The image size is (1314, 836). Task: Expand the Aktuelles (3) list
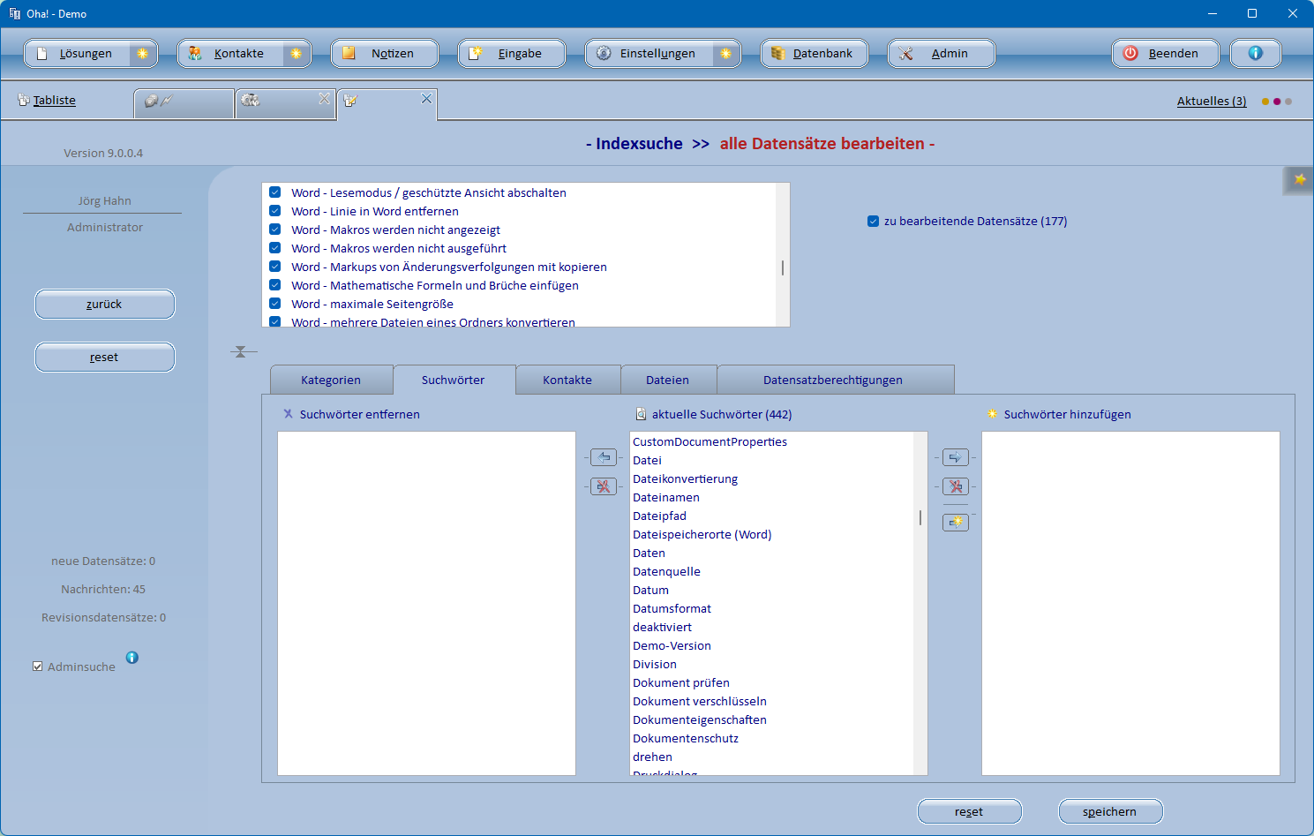[x=1211, y=102]
